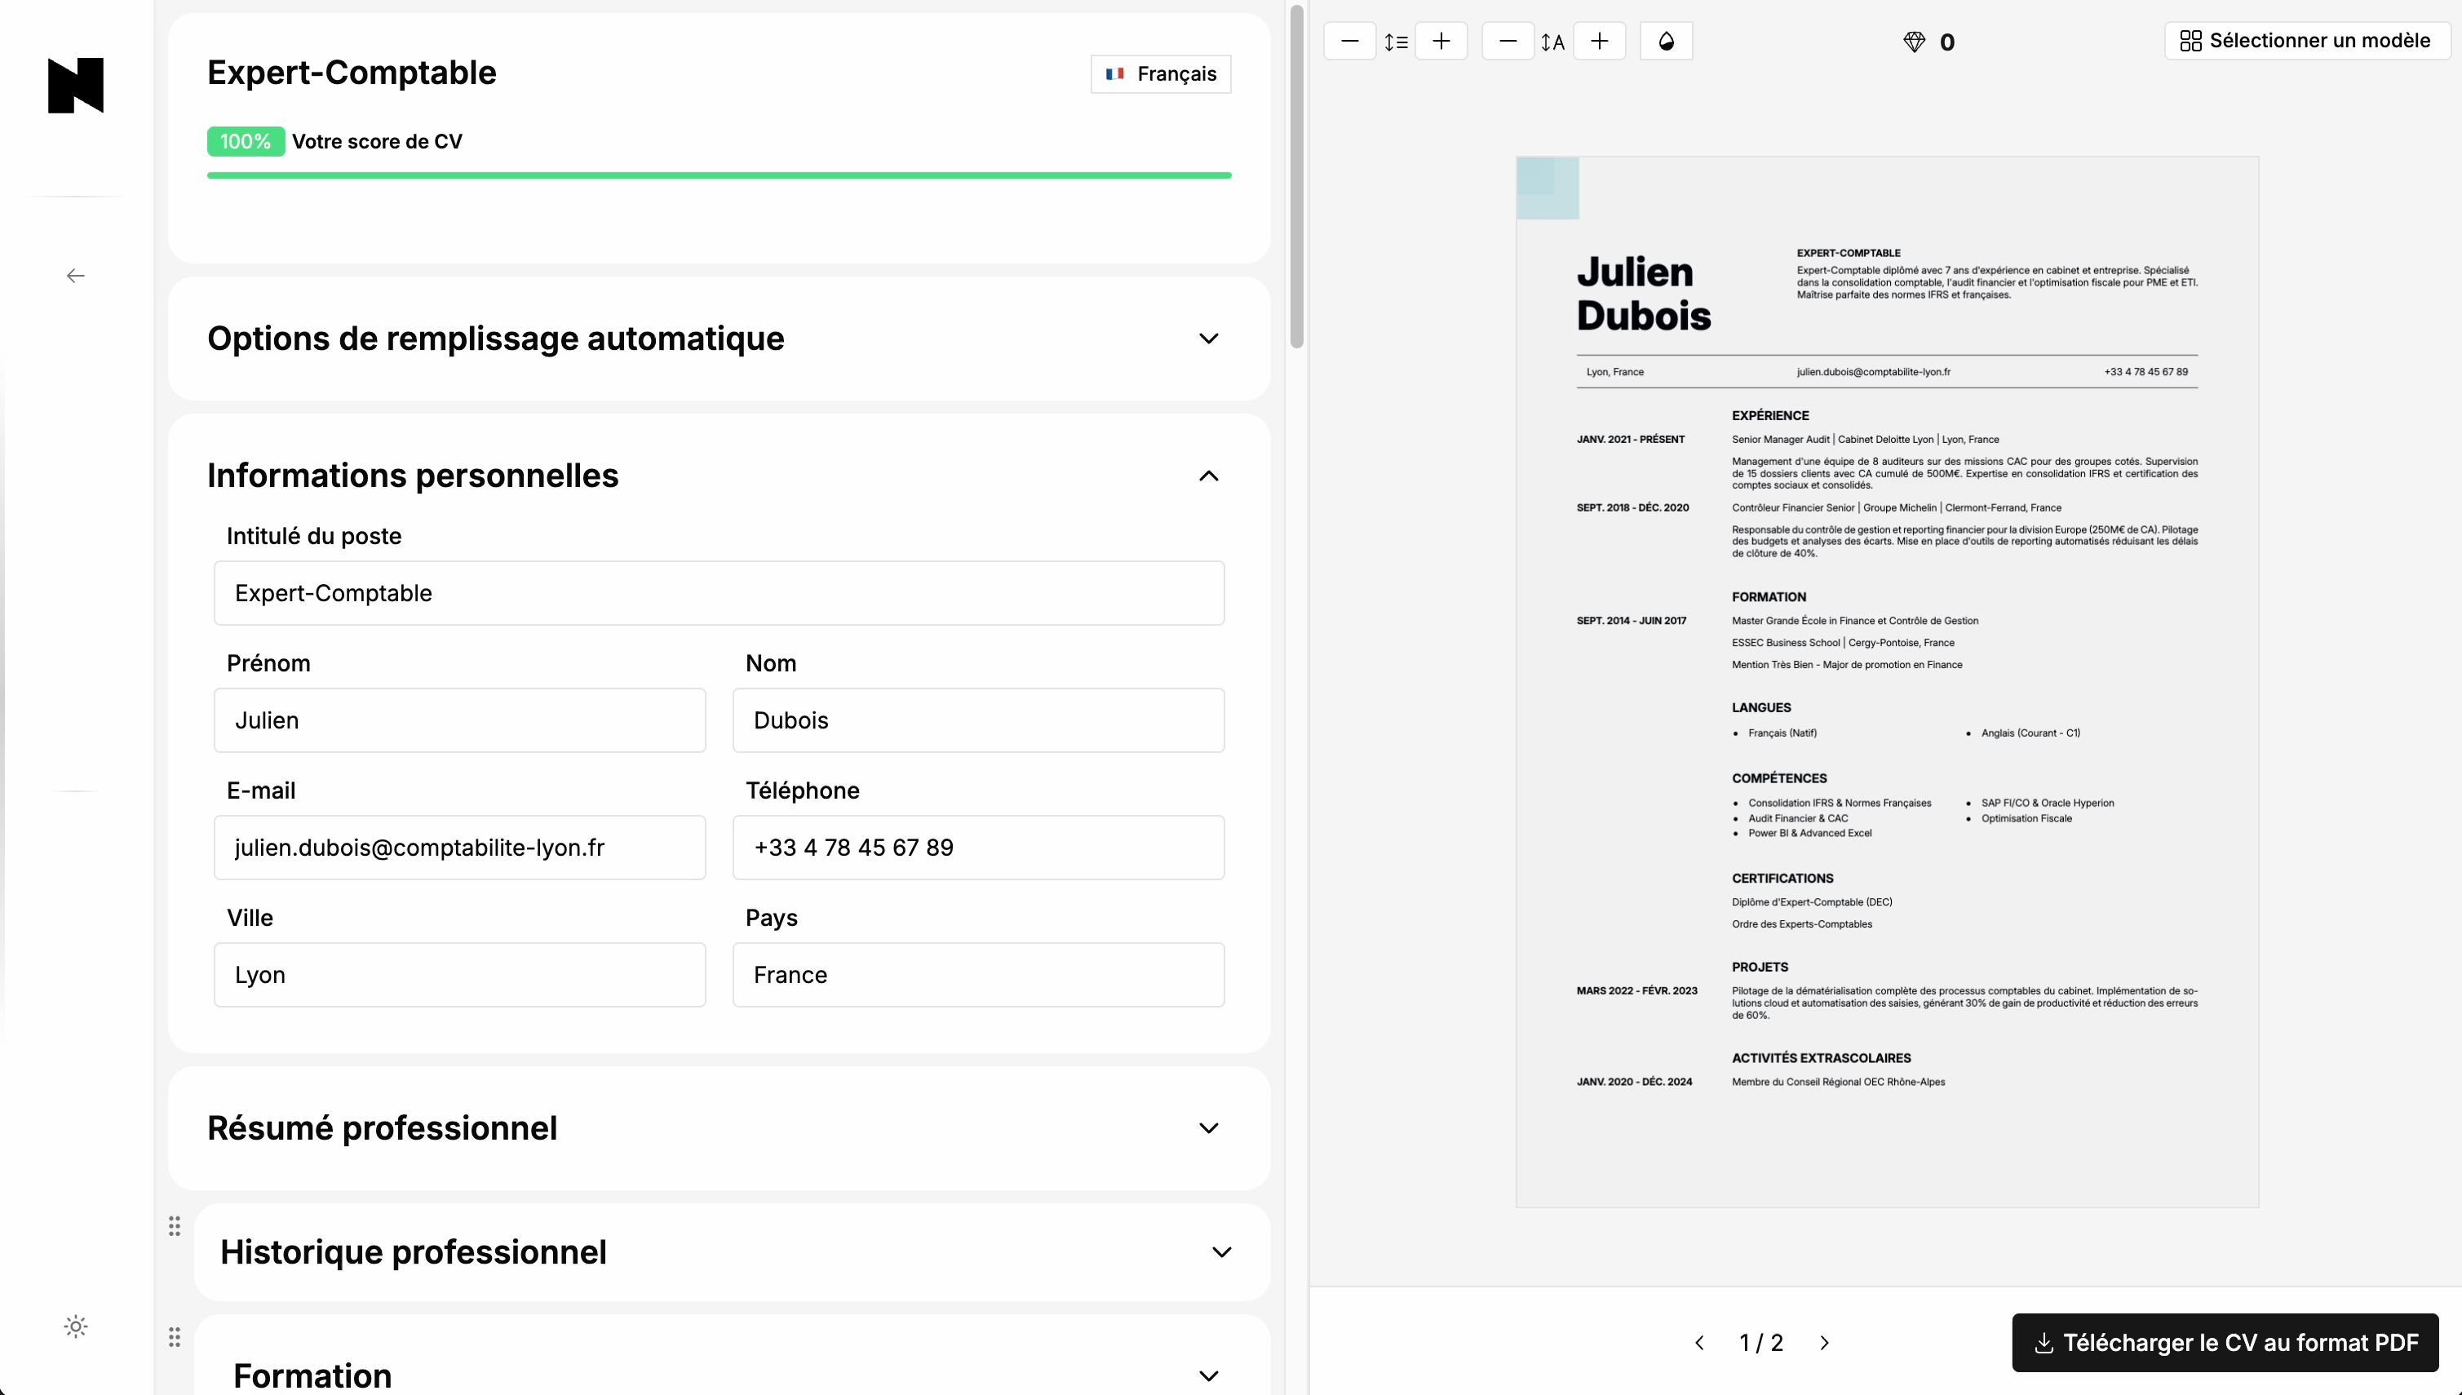This screenshot has height=1395, width=2462.
Task: Click the diamond credits icon
Action: [1913, 42]
